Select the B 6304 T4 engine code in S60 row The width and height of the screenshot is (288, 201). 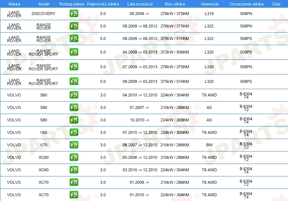(246, 96)
